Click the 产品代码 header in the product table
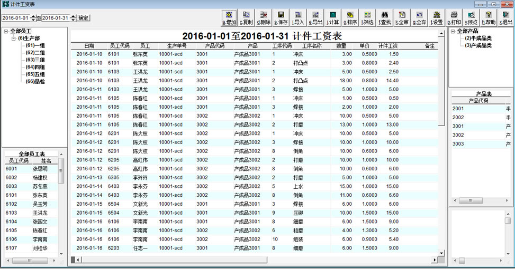 point(478,101)
